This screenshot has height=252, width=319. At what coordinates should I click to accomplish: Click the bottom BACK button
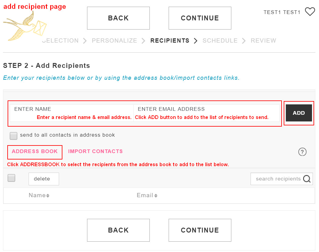[x=118, y=230]
